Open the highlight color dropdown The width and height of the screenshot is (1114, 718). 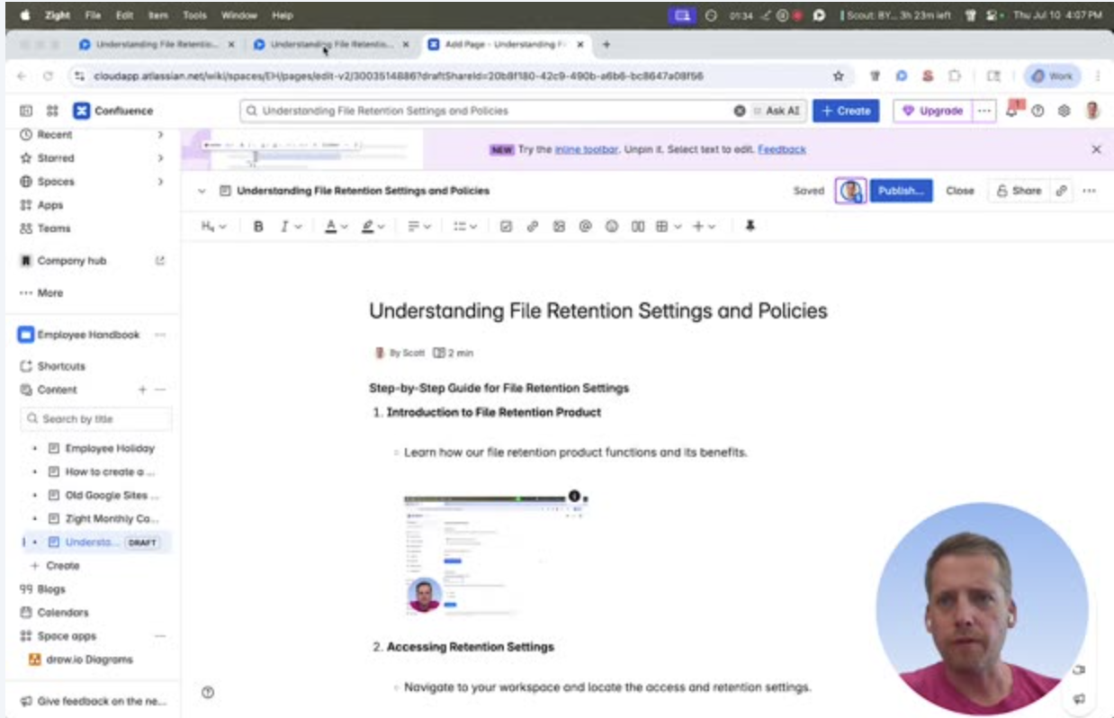click(x=373, y=227)
